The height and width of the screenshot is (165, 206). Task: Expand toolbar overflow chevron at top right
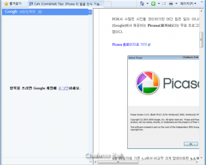(x=202, y=2)
